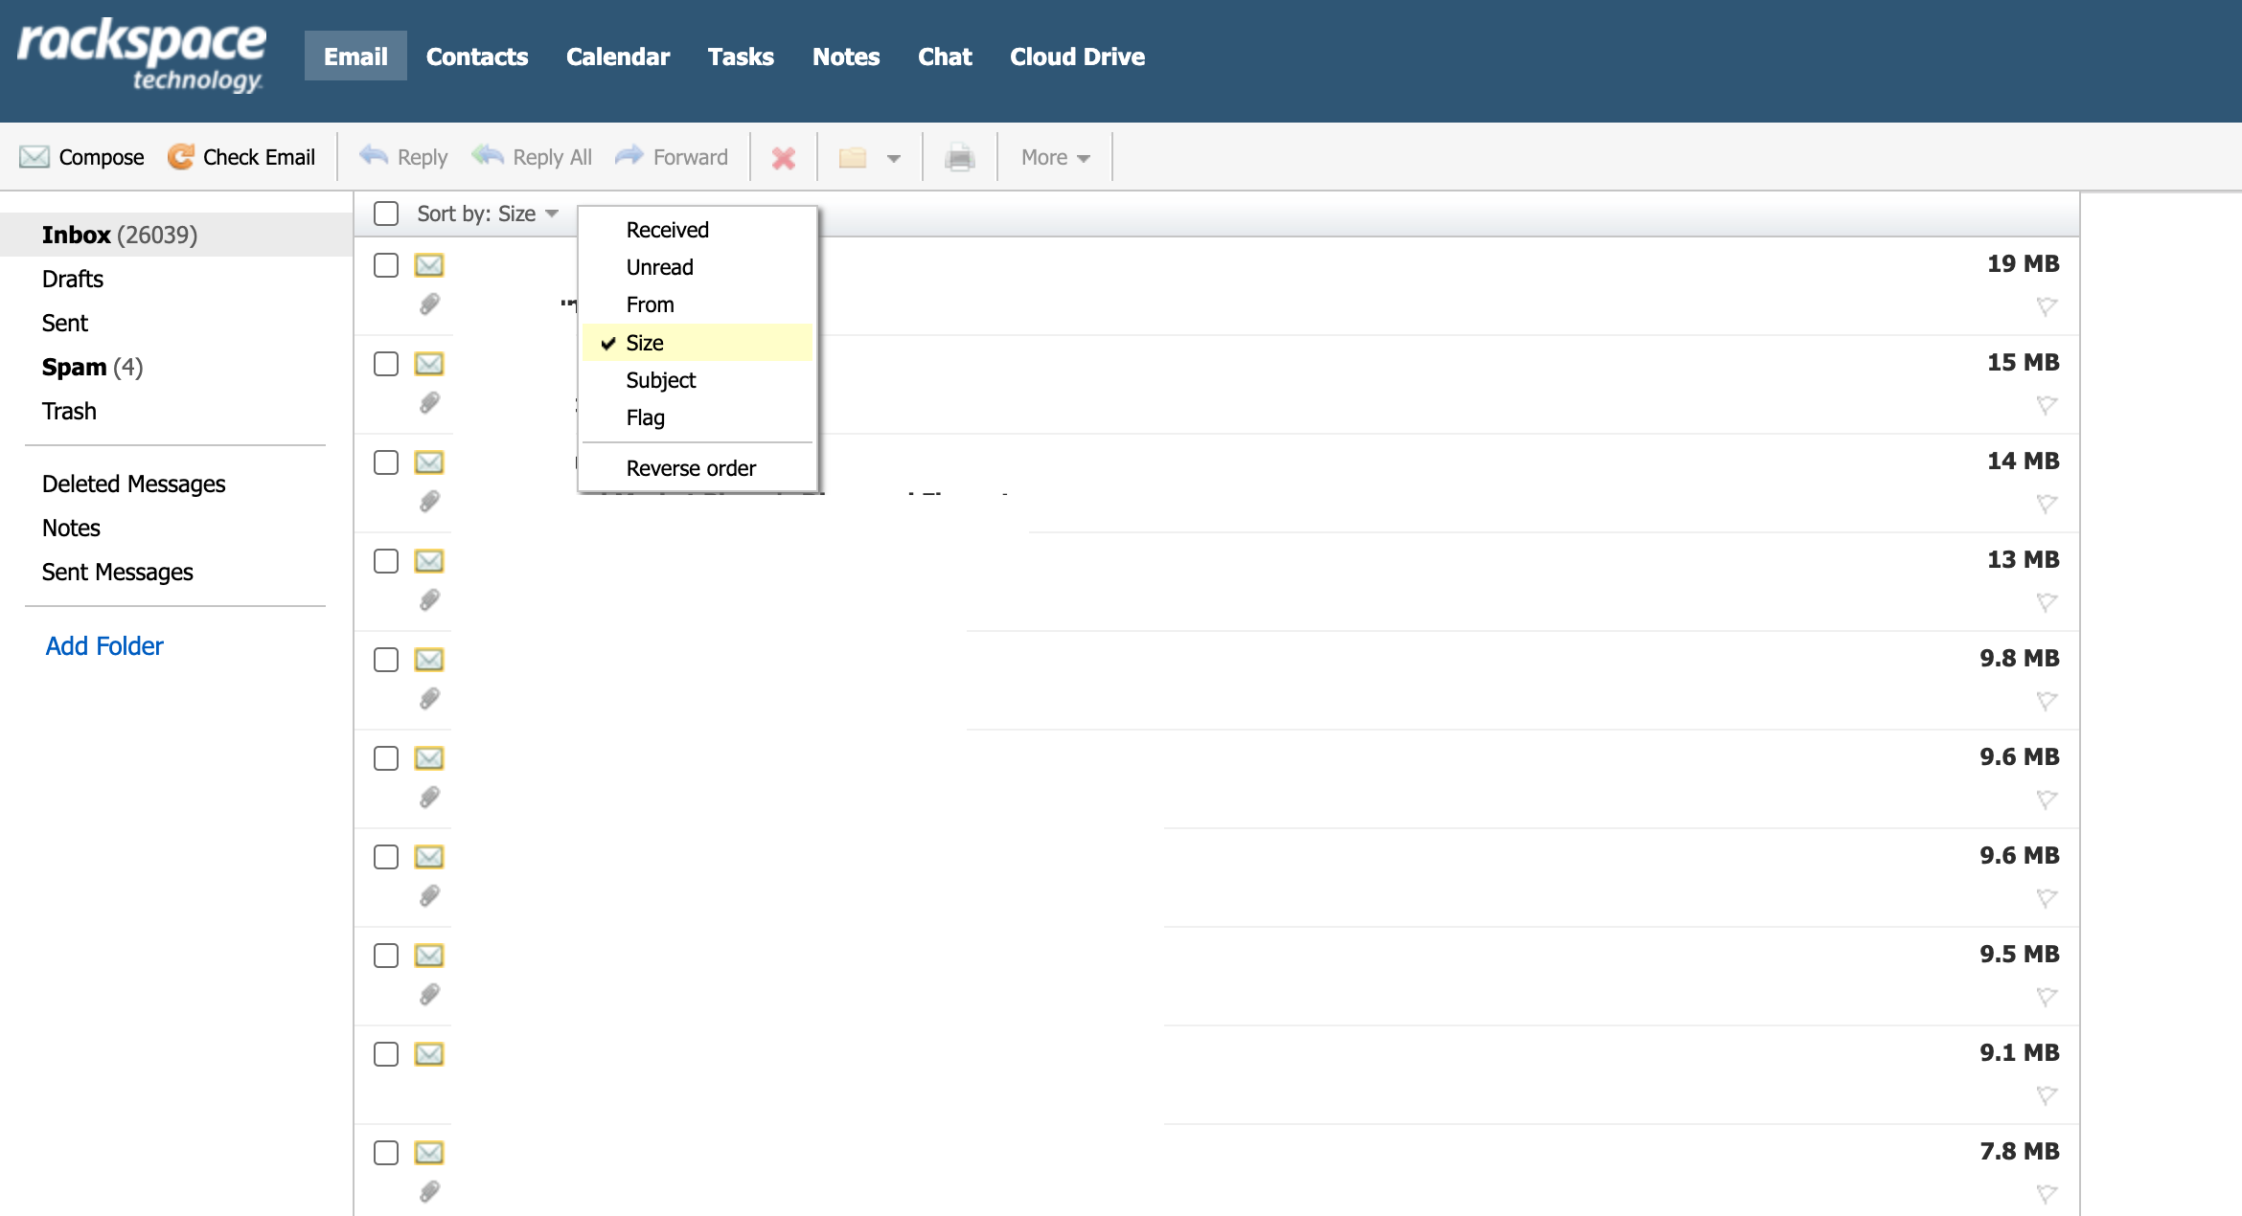Sort messages by Received
Screen dimensions: 2242x1216
[x=697, y=230]
